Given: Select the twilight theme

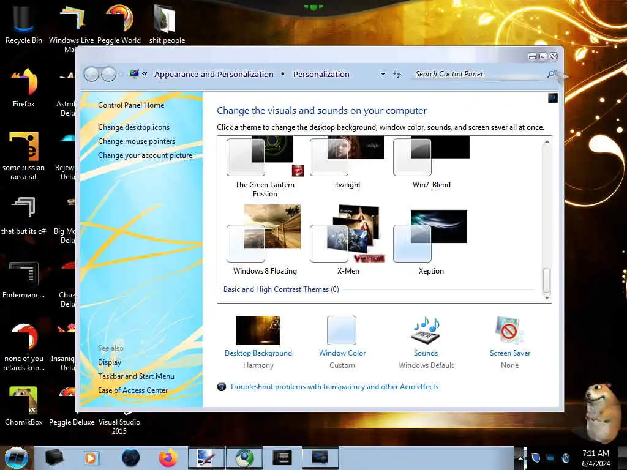Looking at the screenshot, I should click(x=348, y=162).
